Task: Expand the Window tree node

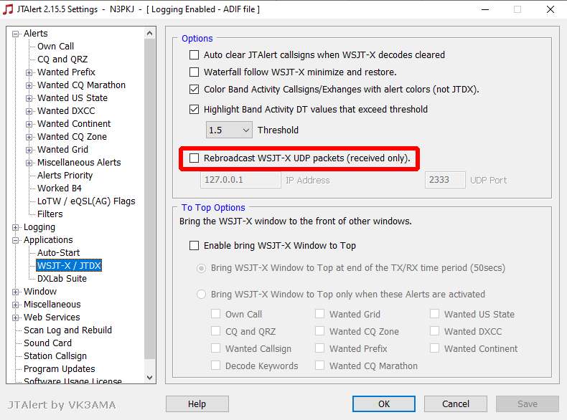Action: point(15,292)
